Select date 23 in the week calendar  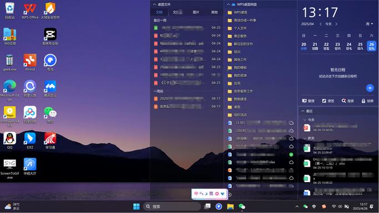point(338,46)
